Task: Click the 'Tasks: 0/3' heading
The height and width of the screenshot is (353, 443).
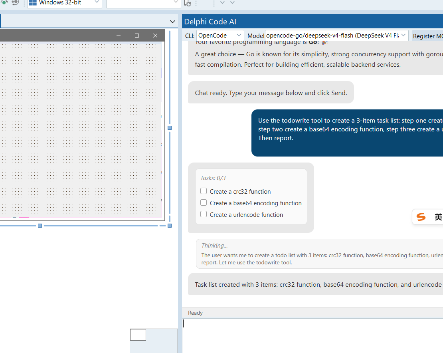Action: tap(213, 178)
